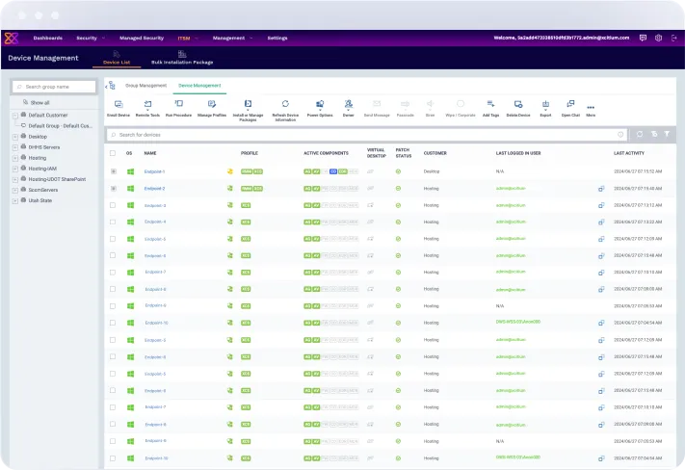The width and height of the screenshot is (685, 470).
Task: Click the refresh icon beside device search
Action: [x=640, y=134]
